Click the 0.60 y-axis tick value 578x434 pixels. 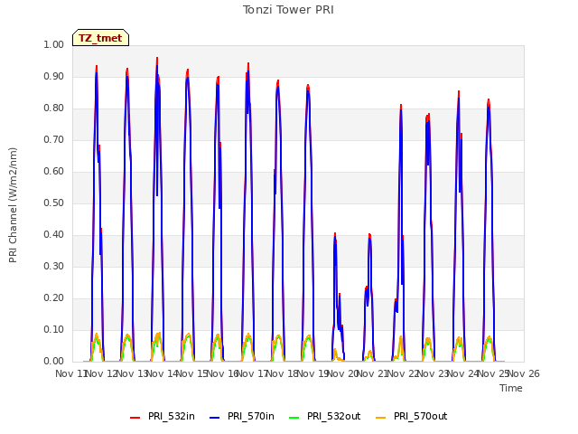[54, 171]
